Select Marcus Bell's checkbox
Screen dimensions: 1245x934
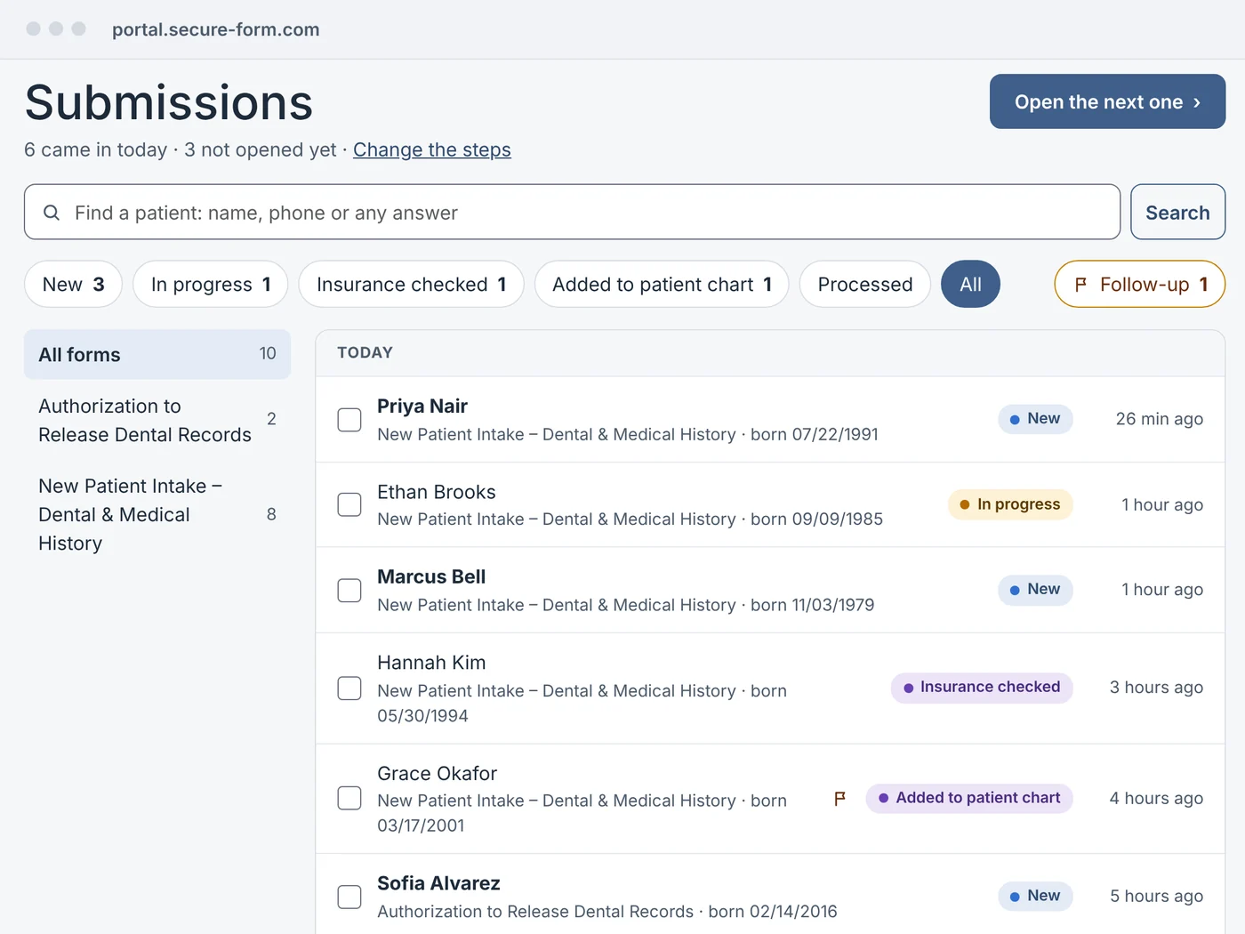pos(349,591)
